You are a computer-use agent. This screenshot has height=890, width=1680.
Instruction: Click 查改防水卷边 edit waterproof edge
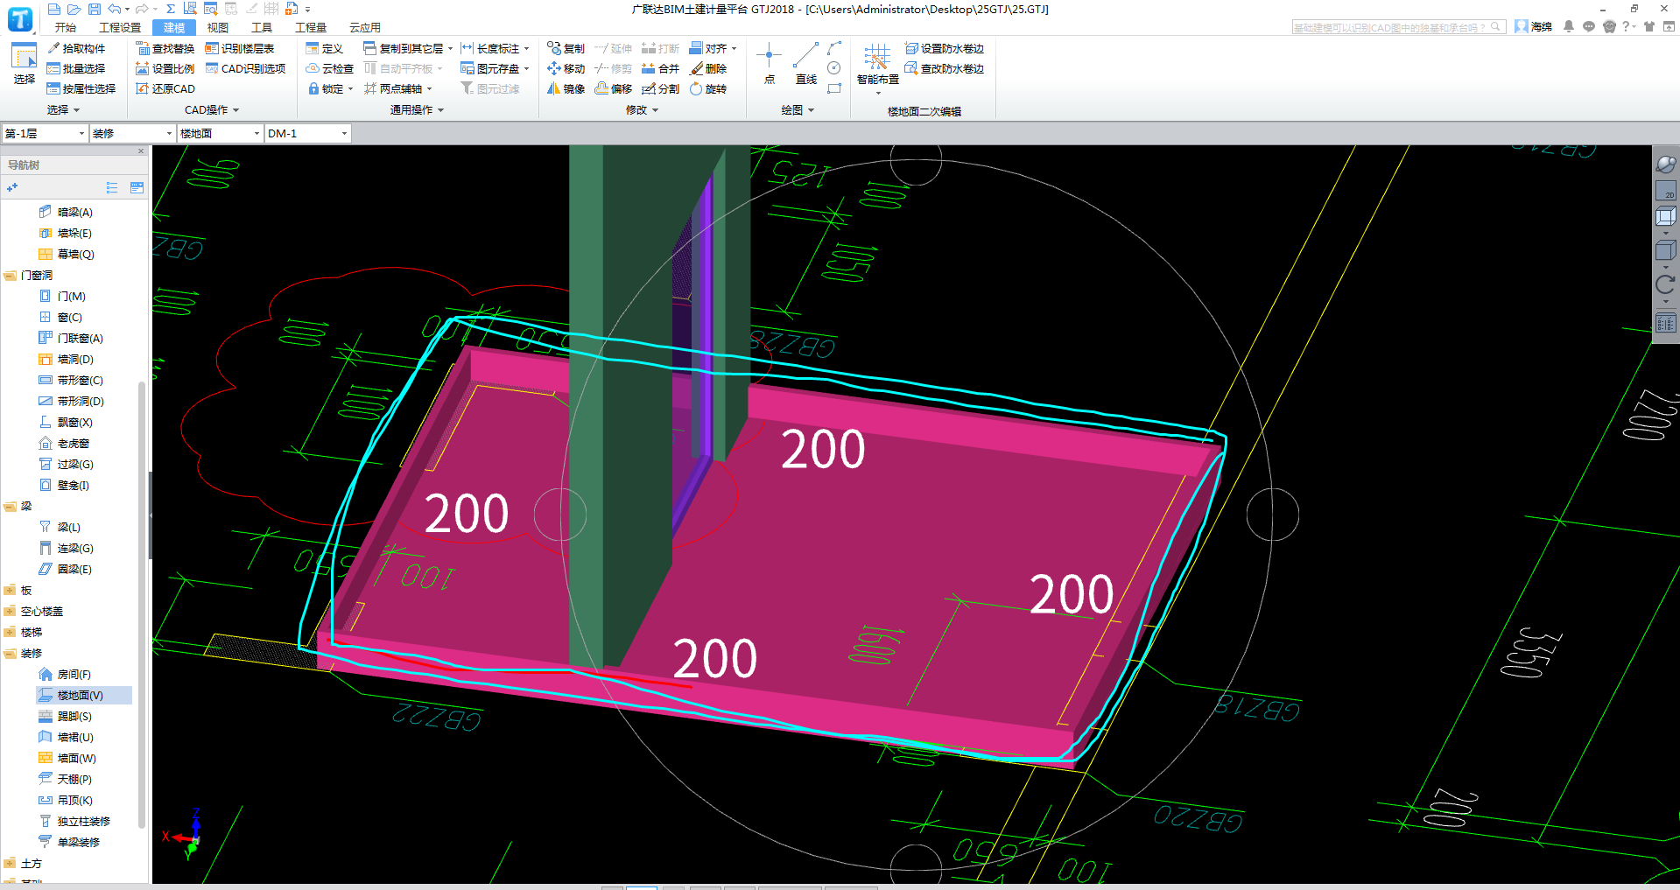click(945, 68)
